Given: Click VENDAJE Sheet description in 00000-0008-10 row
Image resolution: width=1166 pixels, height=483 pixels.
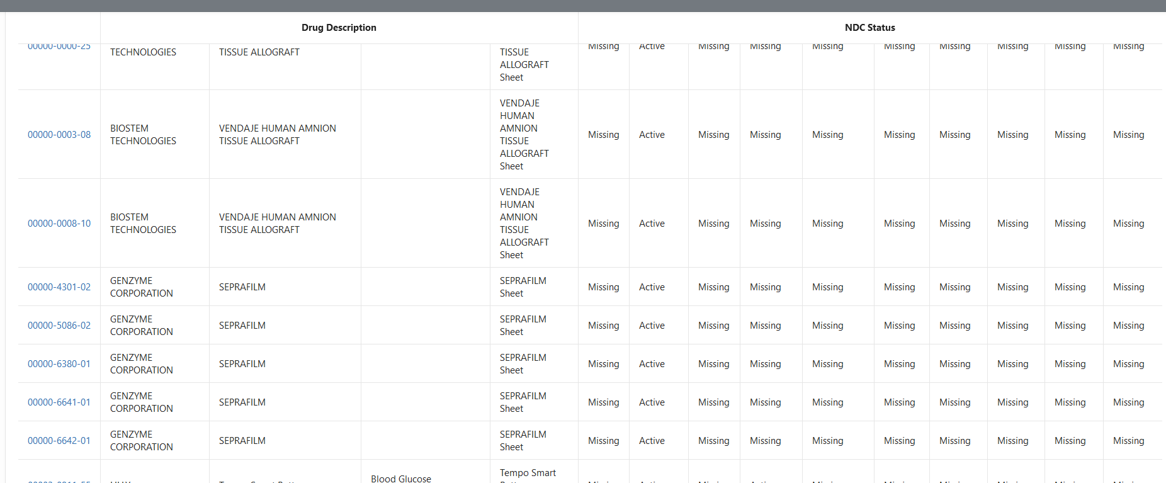Looking at the screenshot, I should 524,224.
